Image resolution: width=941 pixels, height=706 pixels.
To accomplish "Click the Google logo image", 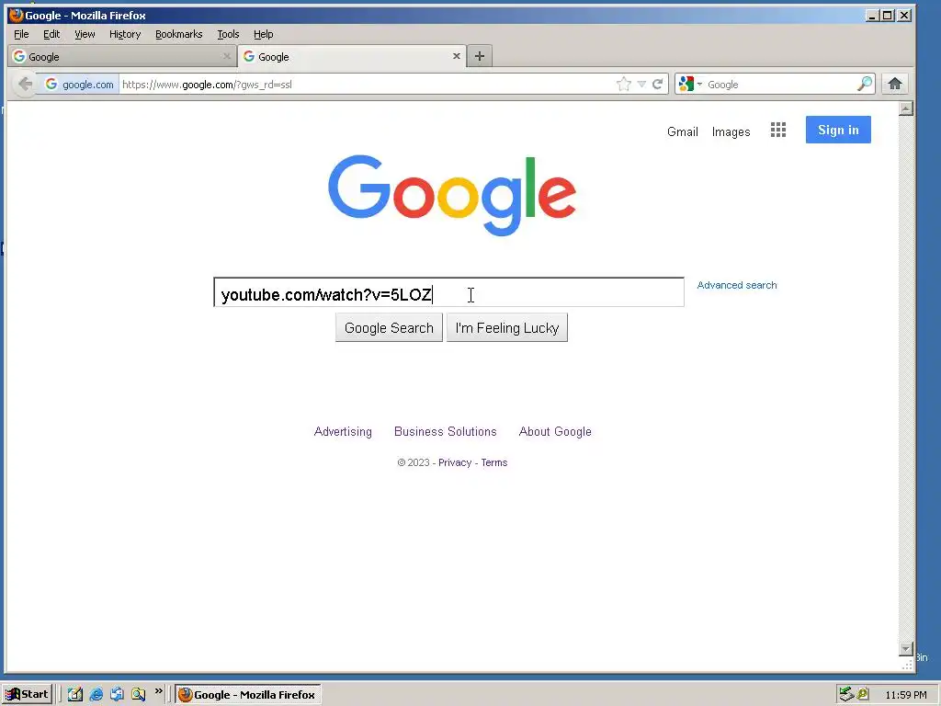I will pos(452,195).
